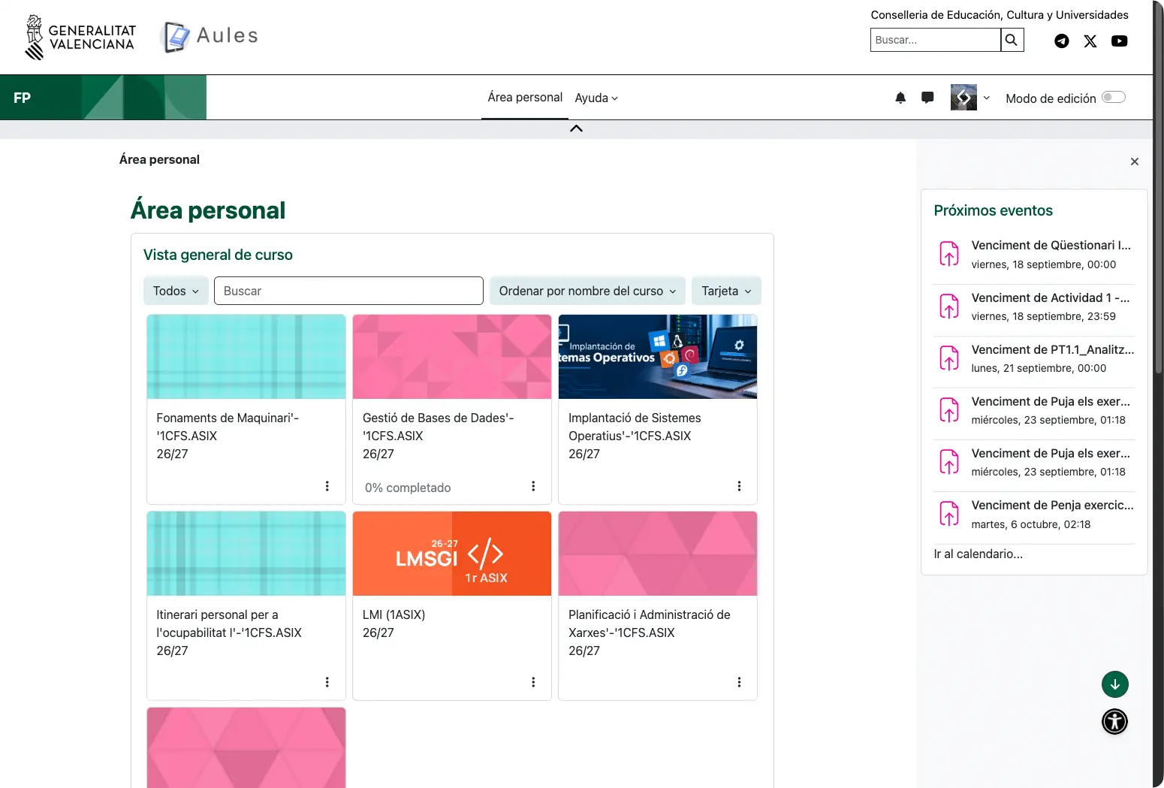1164x788 pixels.
Task: Click the page vertical scrollbar
Action: [x=1158, y=188]
